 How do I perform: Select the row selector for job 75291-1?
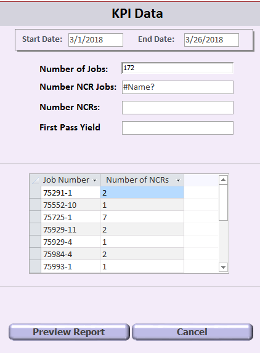[35, 192]
